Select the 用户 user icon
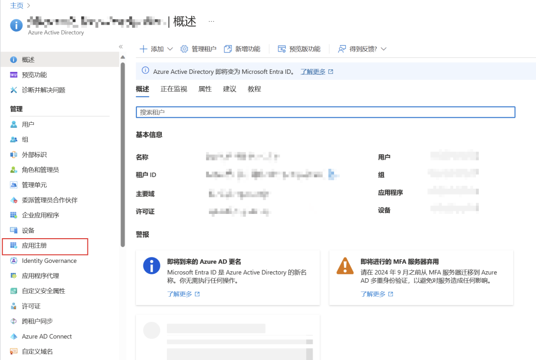Screen dimensions: 536x360 click(x=13, y=124)
